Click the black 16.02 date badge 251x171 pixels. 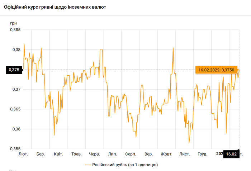tap(231, 154)
